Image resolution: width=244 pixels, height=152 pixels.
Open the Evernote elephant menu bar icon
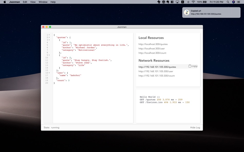(x=168, y=2)
